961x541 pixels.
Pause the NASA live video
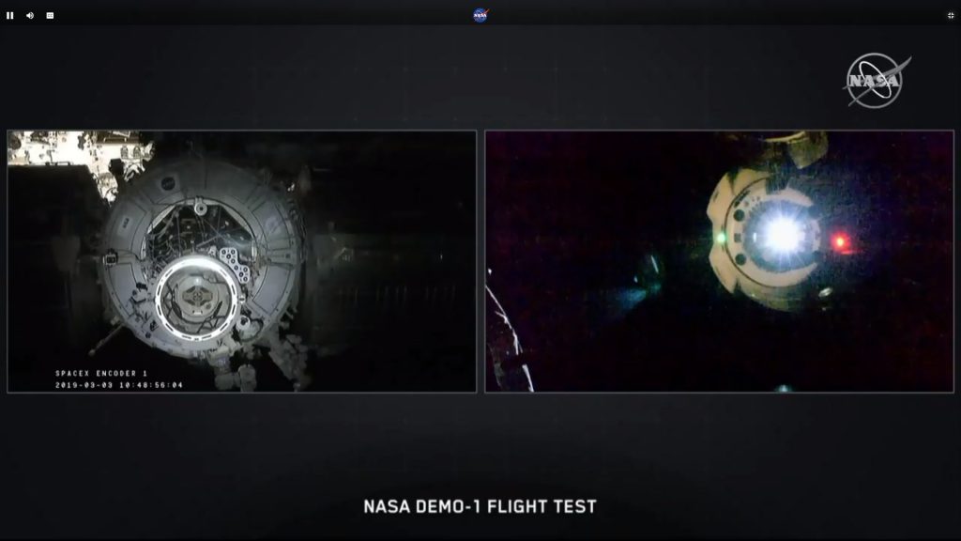(x=10, y=15)
